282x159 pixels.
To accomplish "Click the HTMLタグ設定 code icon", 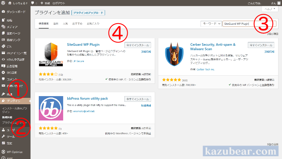I will click(3, 59).
